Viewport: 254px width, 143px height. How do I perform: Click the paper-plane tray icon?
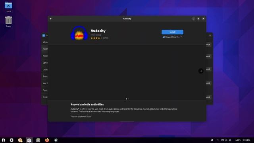(212, 140)
